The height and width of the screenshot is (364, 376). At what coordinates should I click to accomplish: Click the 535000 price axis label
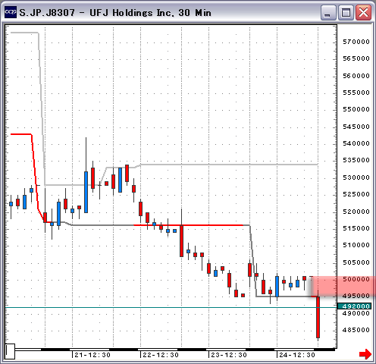(x=356, y=160)
